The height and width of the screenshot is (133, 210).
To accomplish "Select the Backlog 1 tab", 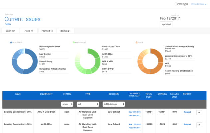I will pyautogui.click(x=65, y=31).
